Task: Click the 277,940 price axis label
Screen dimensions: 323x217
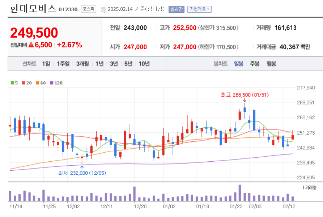Action: pos(306,88)
